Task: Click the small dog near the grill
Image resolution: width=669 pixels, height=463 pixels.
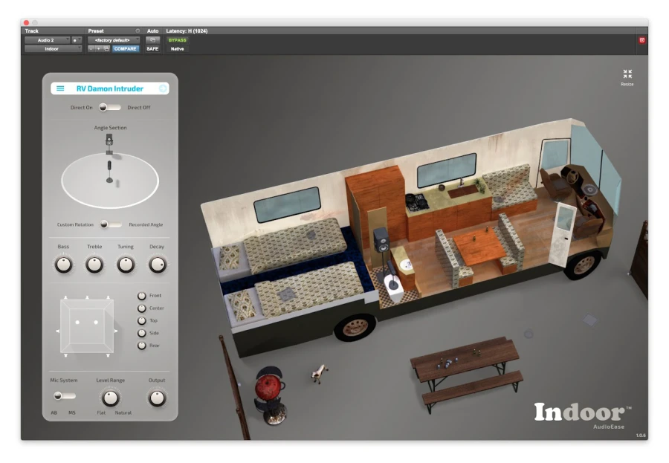Action: pos(319,373)
